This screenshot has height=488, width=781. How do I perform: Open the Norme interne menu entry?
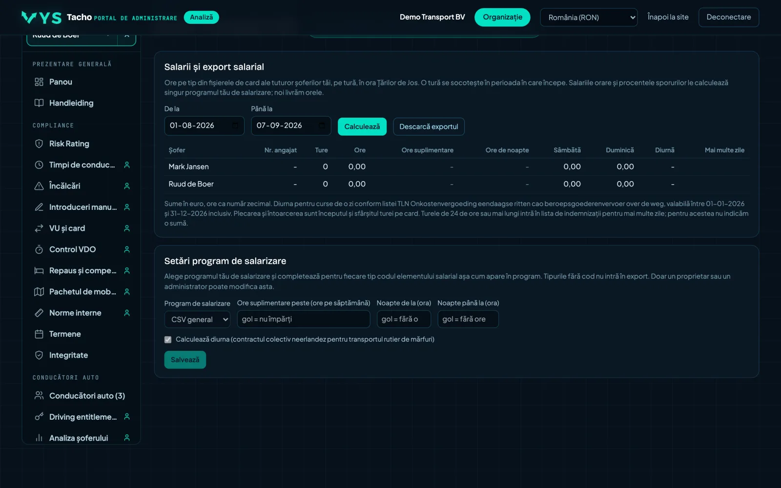click(x=81, y=313)
